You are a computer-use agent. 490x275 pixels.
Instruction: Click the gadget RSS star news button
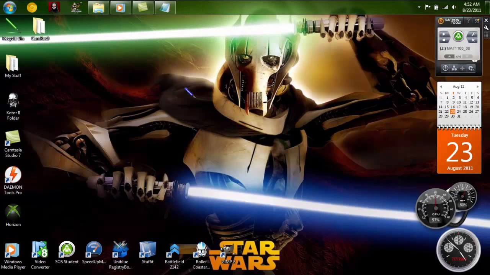[x=477, y=21]
